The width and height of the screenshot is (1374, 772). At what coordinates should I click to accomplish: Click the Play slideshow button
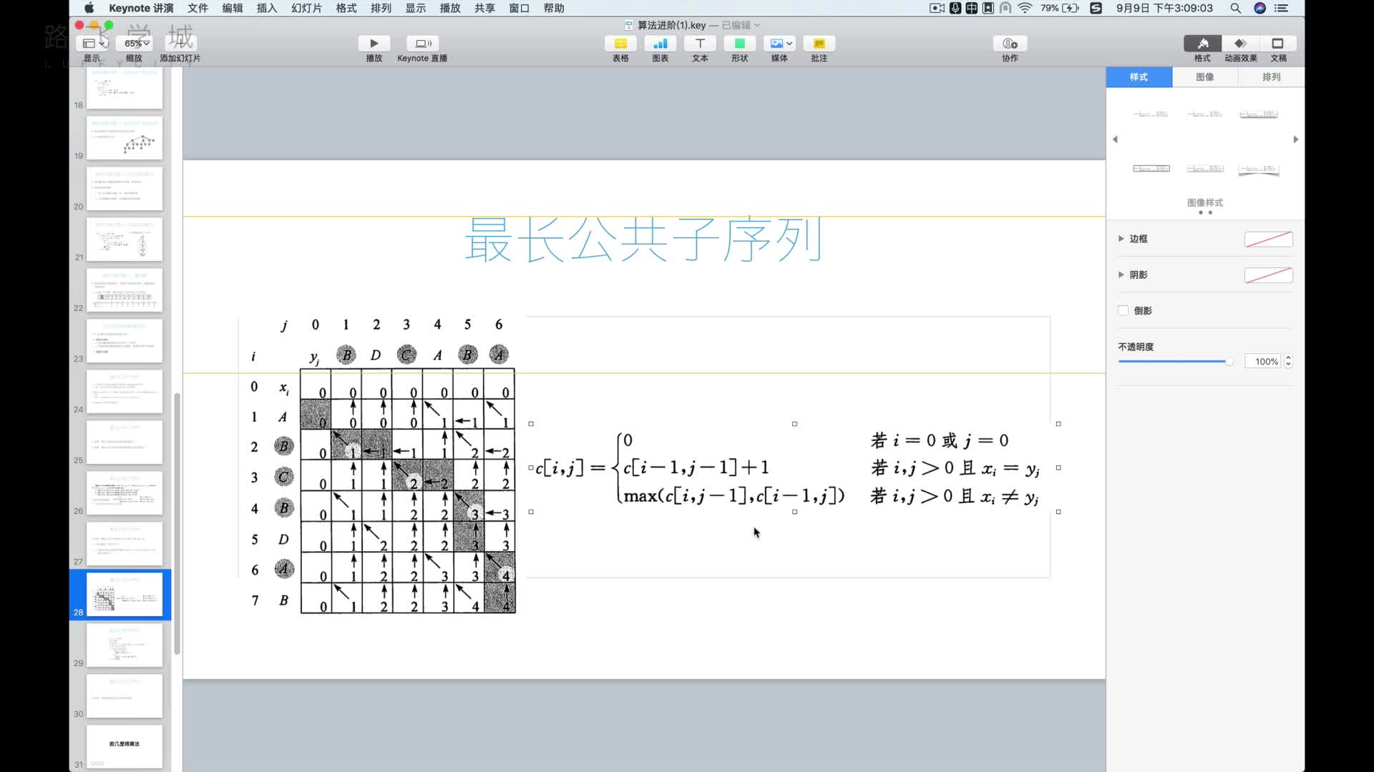374,44
